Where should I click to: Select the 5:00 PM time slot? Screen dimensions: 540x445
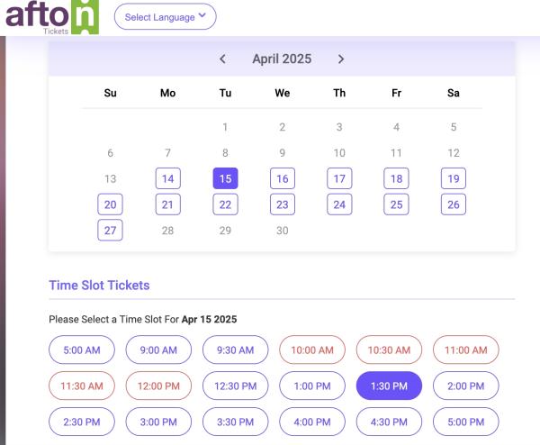point(465,422)
